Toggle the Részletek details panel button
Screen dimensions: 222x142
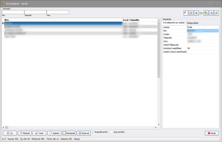69,133
